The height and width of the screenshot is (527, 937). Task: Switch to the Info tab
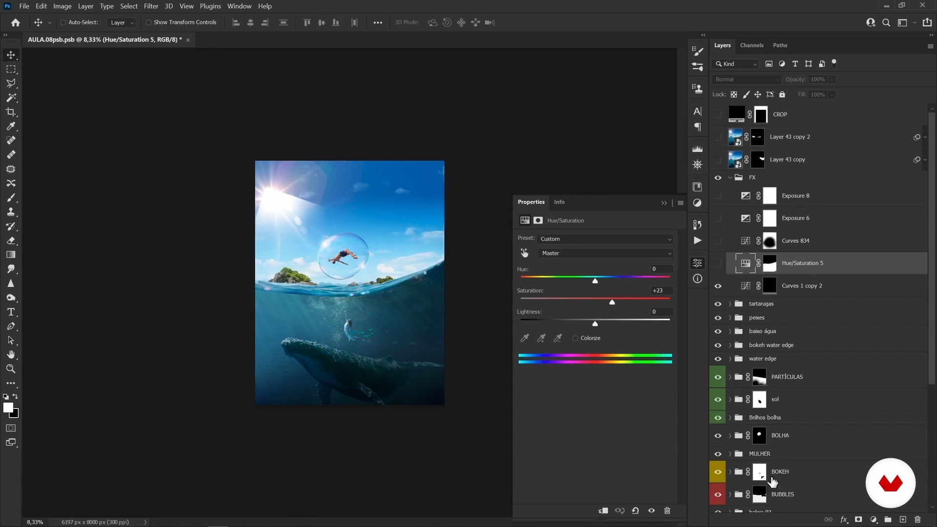pos(559,202)
